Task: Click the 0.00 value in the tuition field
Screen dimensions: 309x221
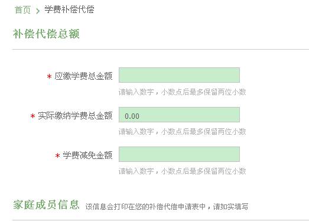Action: [x=132, y=116]
